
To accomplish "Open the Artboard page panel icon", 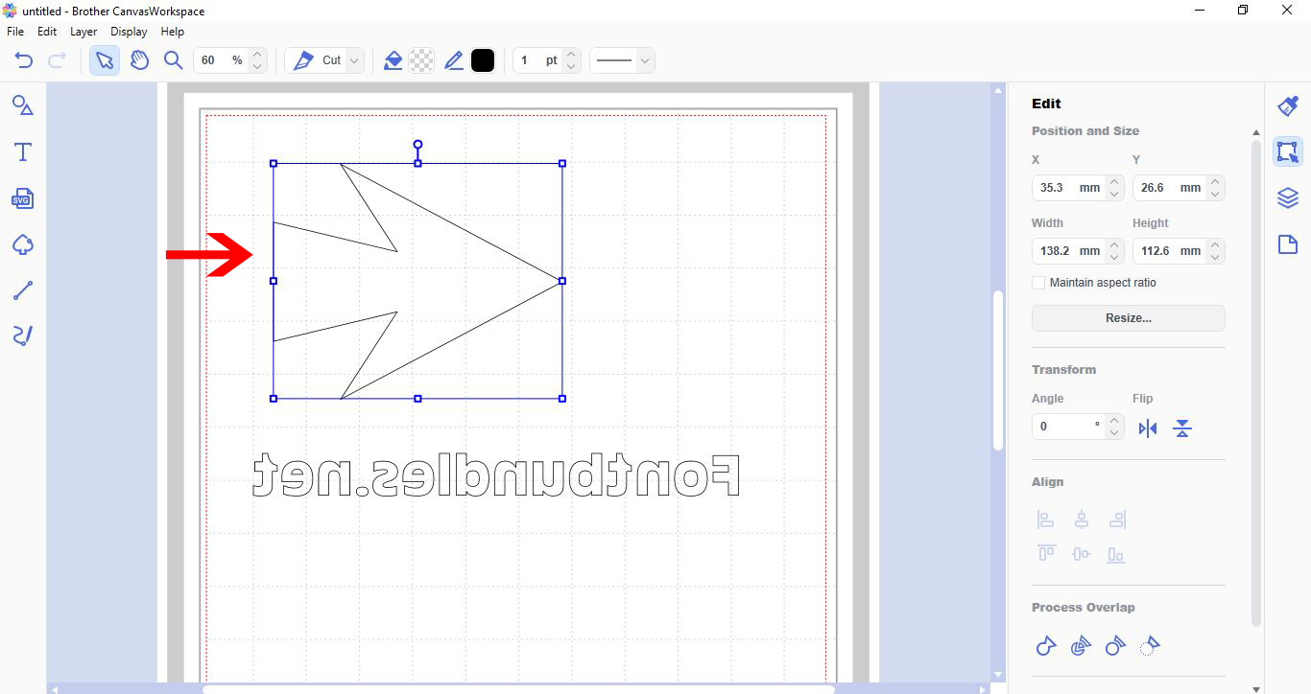I will coord(1288,244).
